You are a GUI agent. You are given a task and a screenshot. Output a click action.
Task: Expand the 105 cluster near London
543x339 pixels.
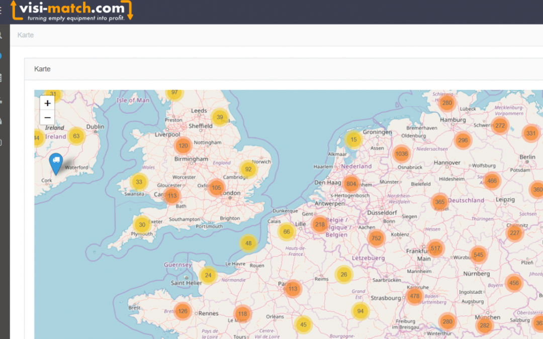[x=216, y=188]
